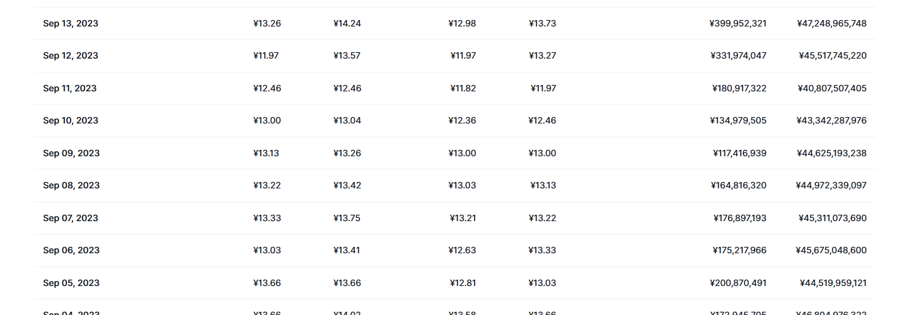The width and height of the screenshot is (914, 315).
Task: Click the ¥12.63 low price on Sep 06
Action: coord(462,250)
